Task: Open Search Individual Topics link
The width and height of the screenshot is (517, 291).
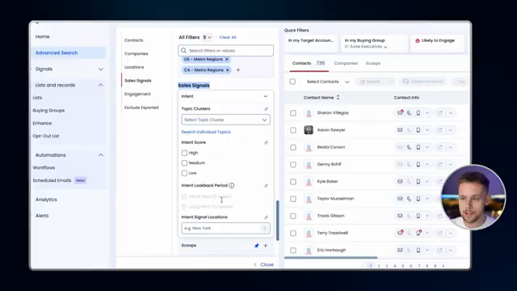Action: coord(206,132)
